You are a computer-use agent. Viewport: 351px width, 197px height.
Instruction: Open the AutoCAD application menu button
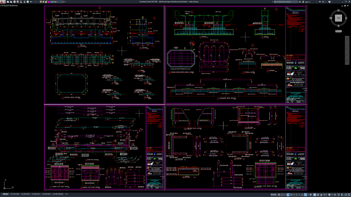coord(2,2)
